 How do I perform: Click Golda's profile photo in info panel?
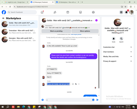click(x=118, y=22)
